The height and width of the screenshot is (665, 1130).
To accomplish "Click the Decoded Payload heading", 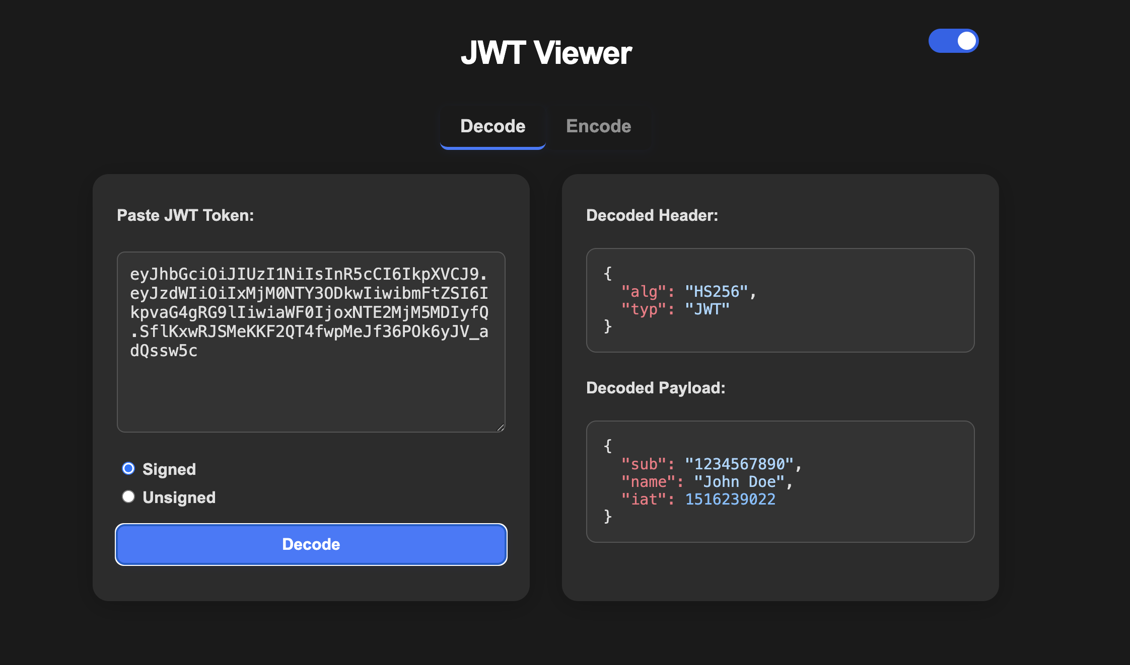I will (x=655, y=388).
